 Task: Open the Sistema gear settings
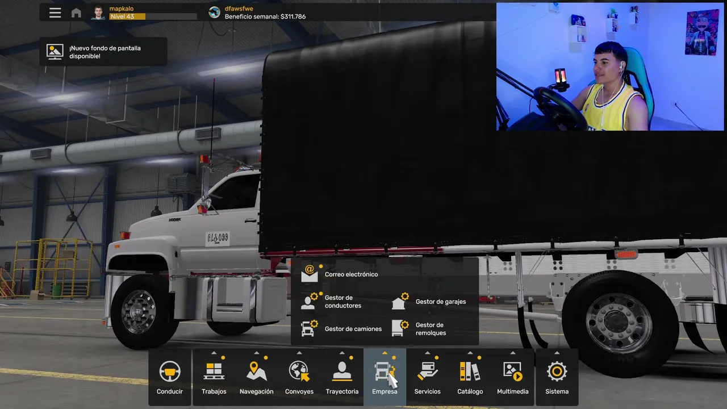pos(557,377)
